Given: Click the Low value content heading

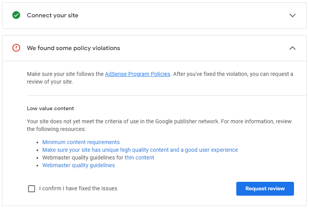Looking at the screenshot, I should pos(50,108).
